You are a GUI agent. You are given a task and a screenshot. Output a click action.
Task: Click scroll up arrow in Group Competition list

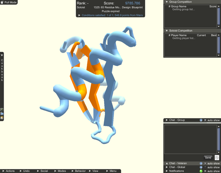click(219, 6)
